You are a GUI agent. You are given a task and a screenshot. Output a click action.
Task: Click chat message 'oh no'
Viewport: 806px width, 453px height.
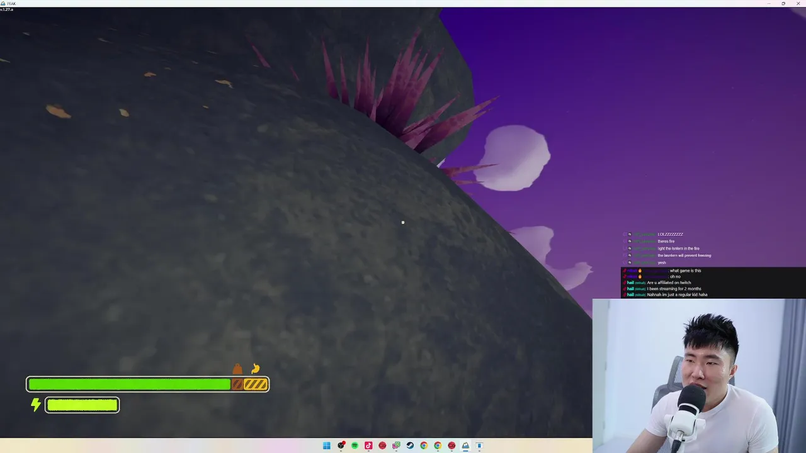tap(675, 277)
